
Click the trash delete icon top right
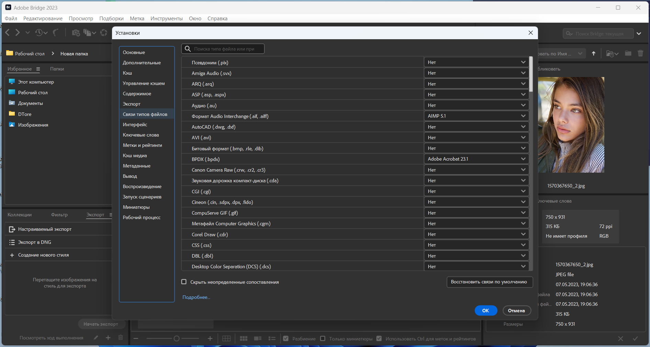click(x=640, y=53)
